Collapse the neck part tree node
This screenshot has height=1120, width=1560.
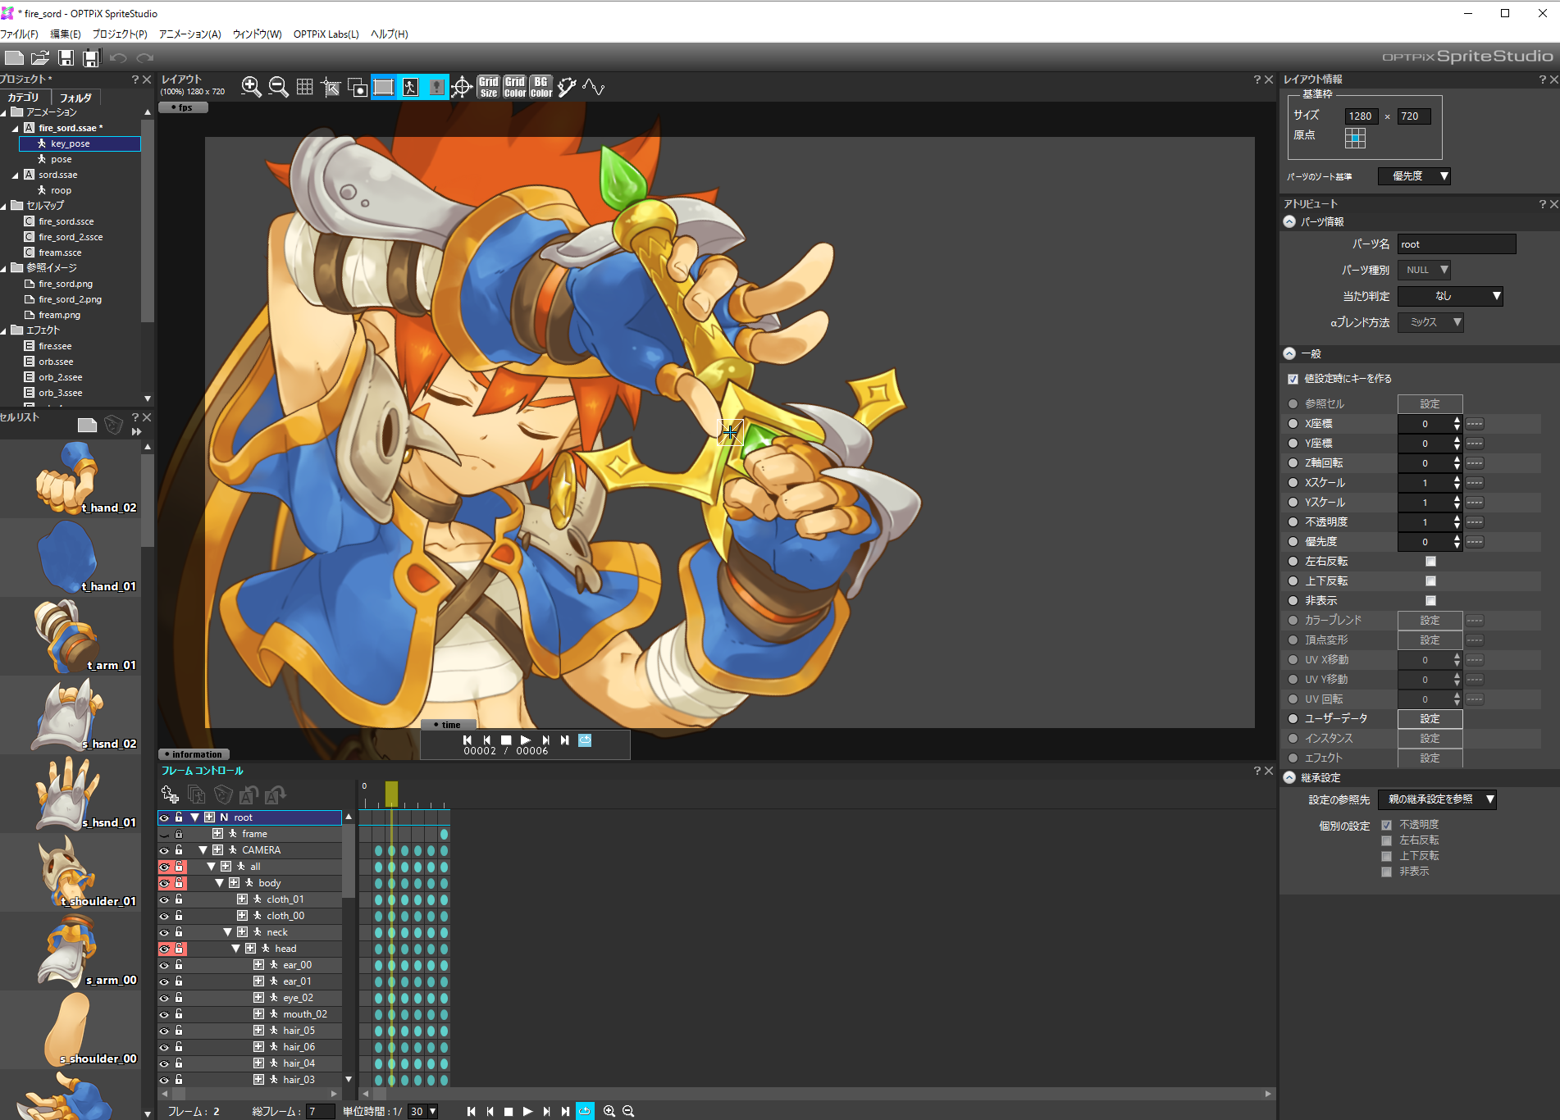pyautogui.click(x=228, y=932)
